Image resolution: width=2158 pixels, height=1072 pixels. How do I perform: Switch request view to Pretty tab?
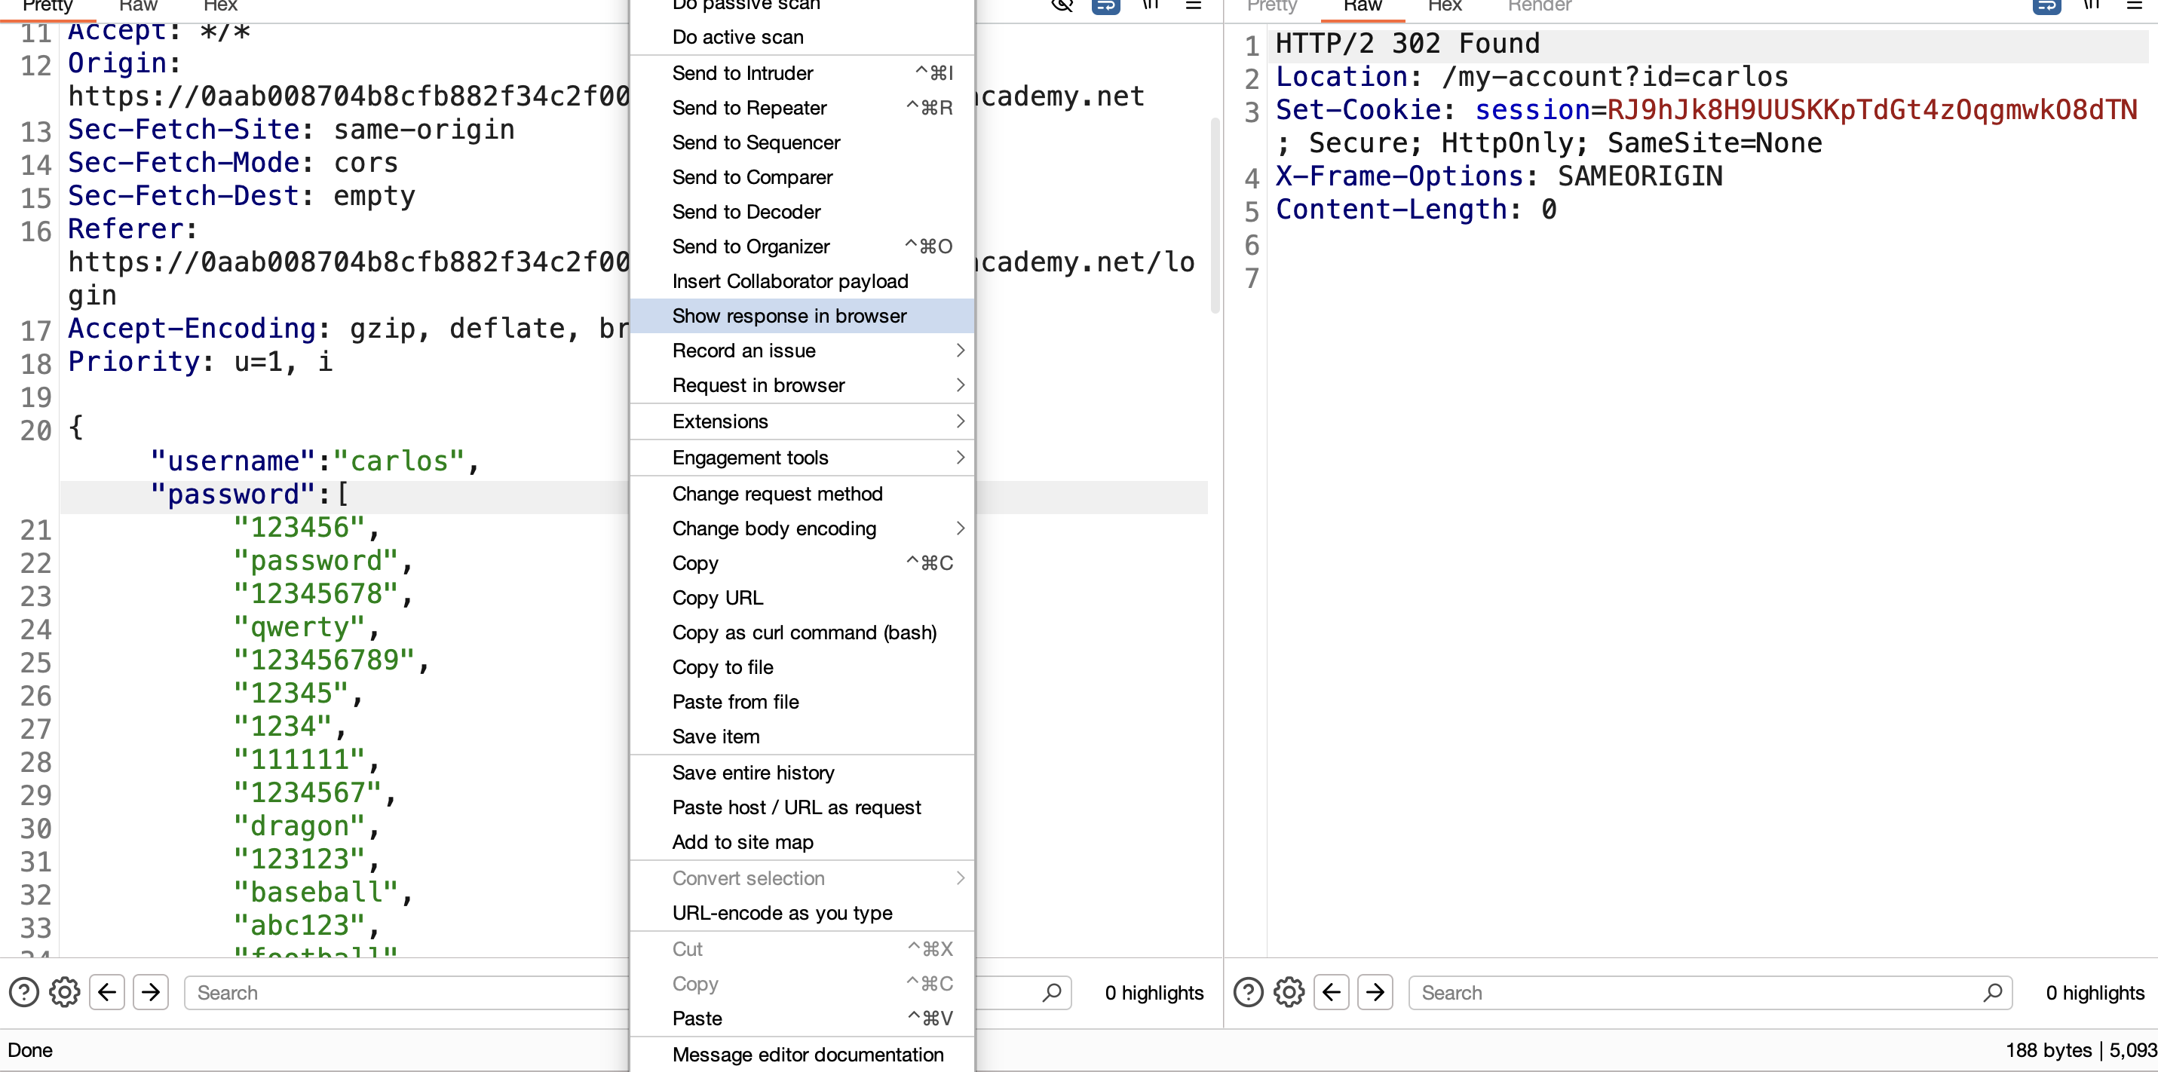(47, 7)
